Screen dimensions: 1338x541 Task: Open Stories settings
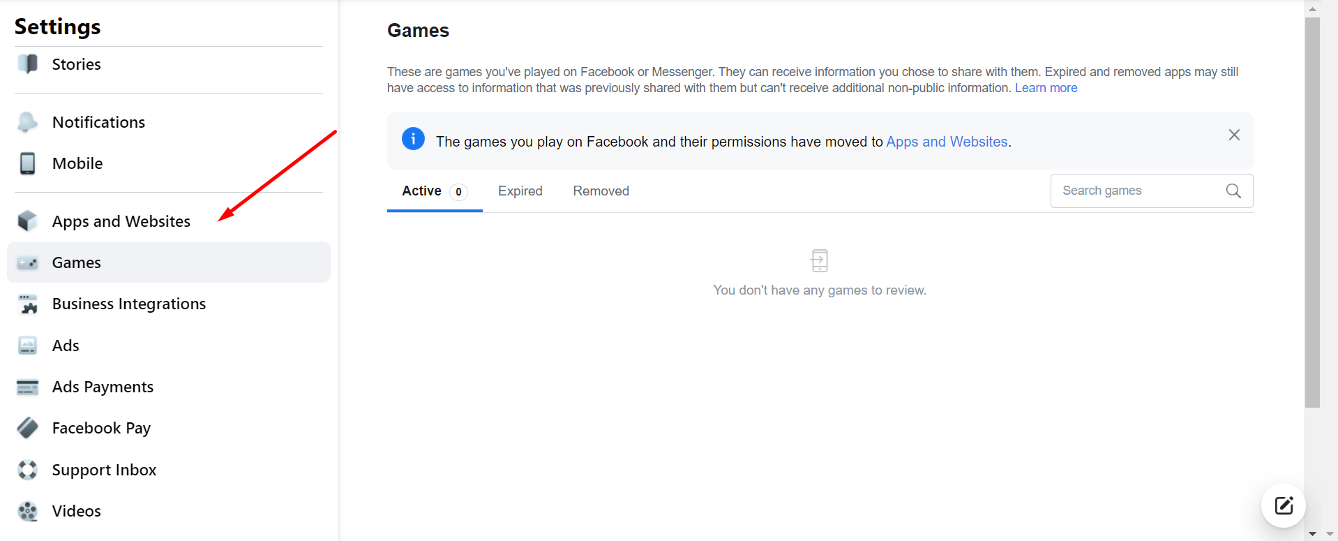[169, 64]
